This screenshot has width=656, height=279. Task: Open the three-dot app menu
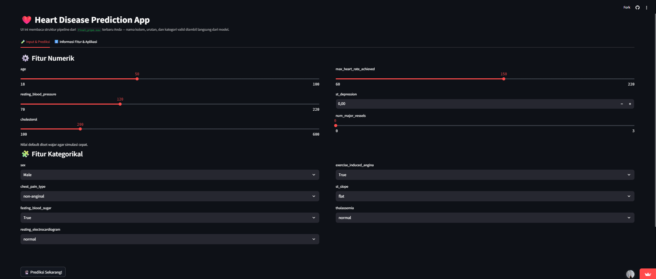646,7
